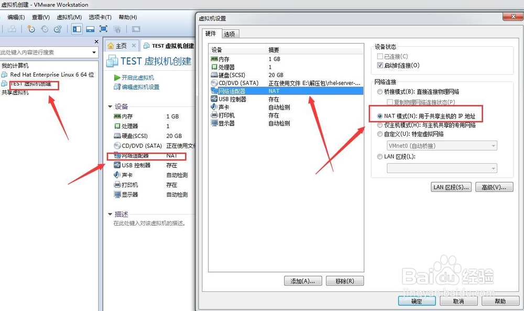Collapse the 设备 section in main window
Screen dimensions: 524x311
coord(110,106)
